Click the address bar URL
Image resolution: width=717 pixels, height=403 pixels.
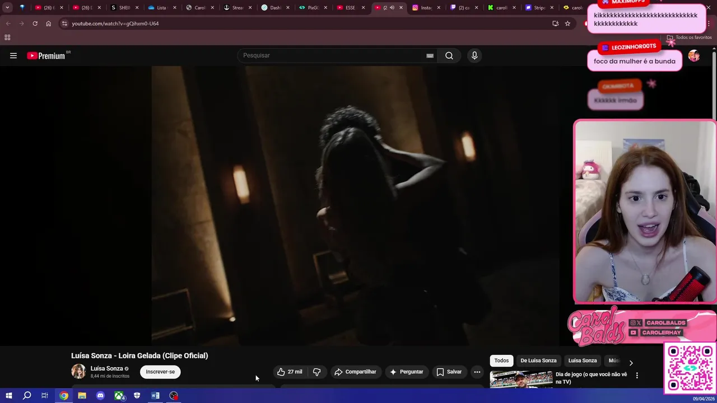115,24
